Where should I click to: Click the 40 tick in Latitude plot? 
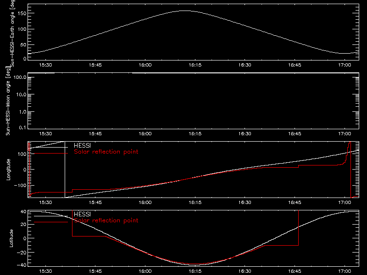[x=24, y=212]
